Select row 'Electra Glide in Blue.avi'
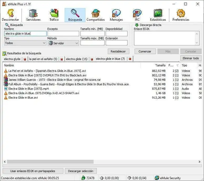This screenshot has width=204, height=181. click(102, 98)
